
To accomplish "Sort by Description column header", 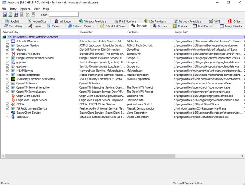I will coord(103,32).
